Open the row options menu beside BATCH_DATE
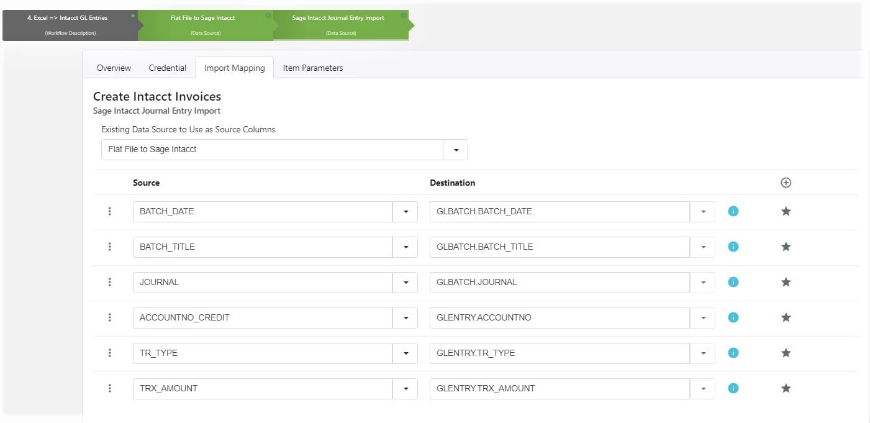Image resolution: width=870 pixels, height=423 pixels. (110, 211)
